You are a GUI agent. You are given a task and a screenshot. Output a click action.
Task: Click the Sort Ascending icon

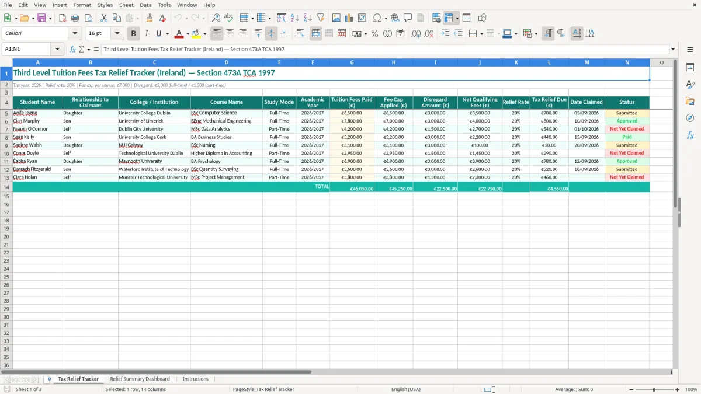295,18
